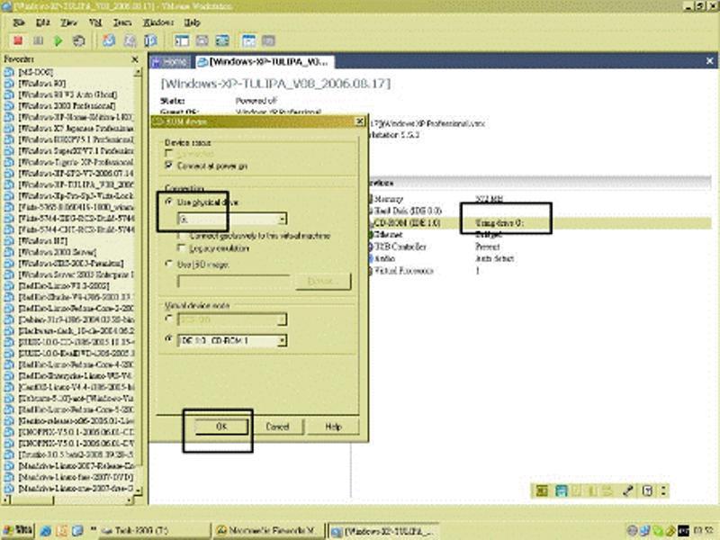Select [MS-DOS] in the Favorites list
The width and height of the screenshot is (720, 540).
point(36,72)
